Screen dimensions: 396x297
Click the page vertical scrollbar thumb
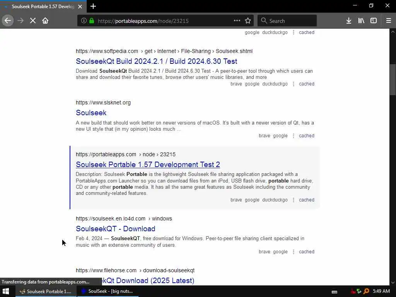pos(393,80)
